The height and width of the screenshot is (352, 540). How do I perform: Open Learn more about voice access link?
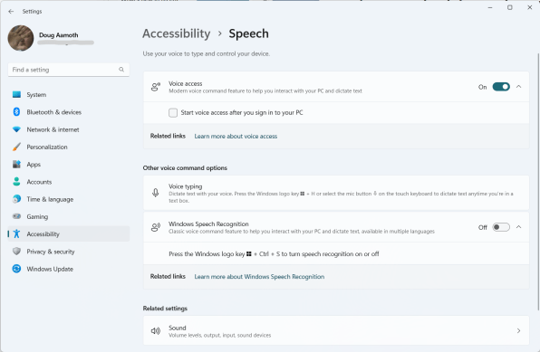[x=236, y=136]
